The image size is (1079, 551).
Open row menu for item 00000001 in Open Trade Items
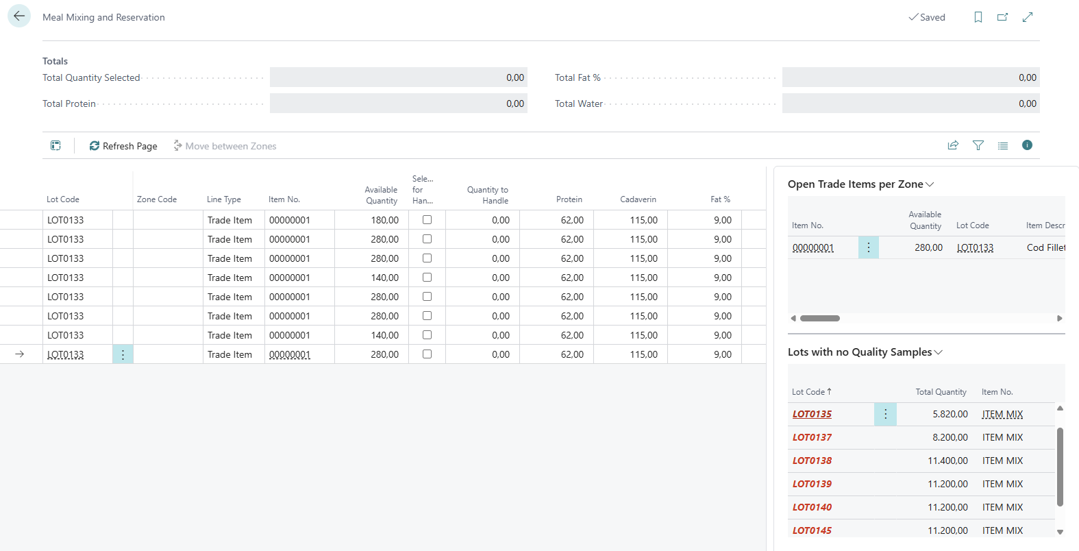click(868, 247)
